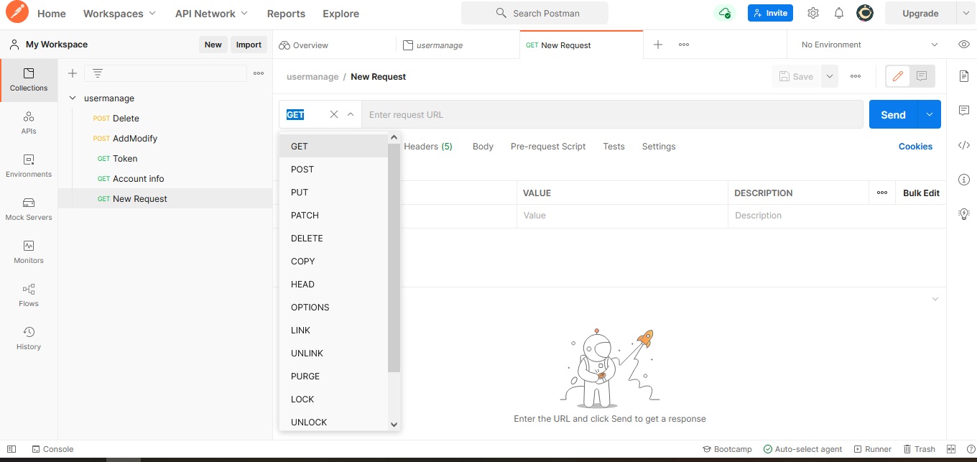
Task: Open the Mock Servers sidebar panel
Action: pyautogui.click(x=29, y=209)
